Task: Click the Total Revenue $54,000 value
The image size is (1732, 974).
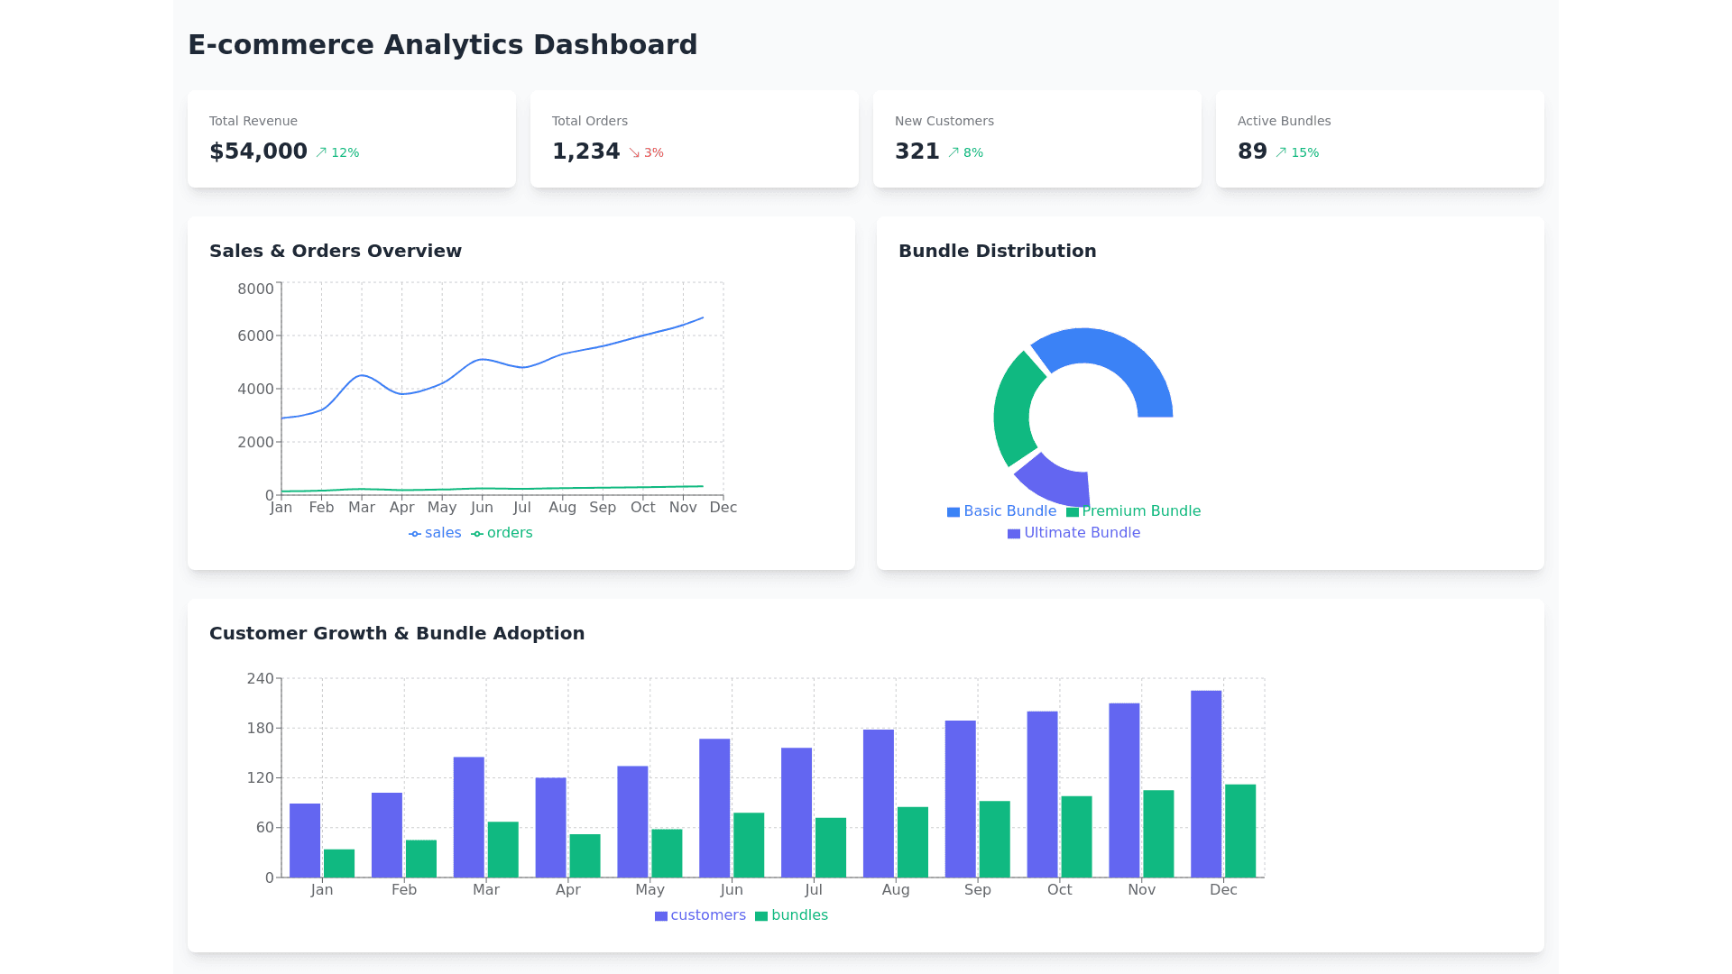Action: pyautogui.click(x=259, y=152)
